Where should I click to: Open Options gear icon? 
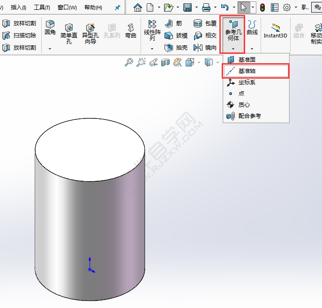[x=287, y=7]
